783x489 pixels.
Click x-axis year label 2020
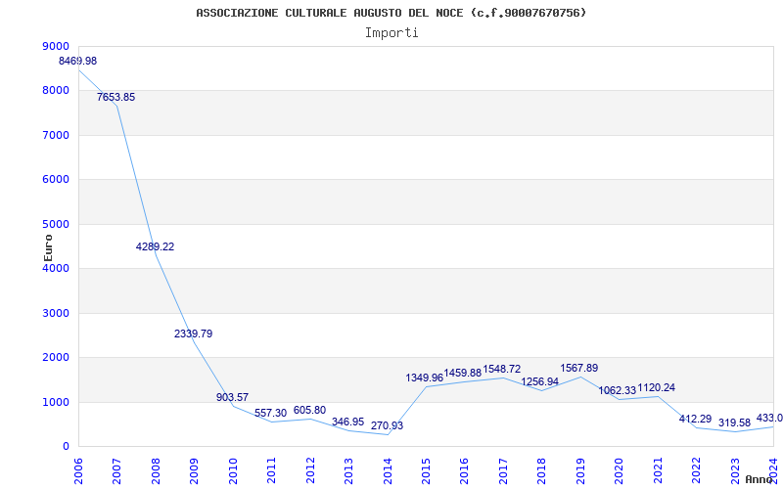[x=620, y=469]
